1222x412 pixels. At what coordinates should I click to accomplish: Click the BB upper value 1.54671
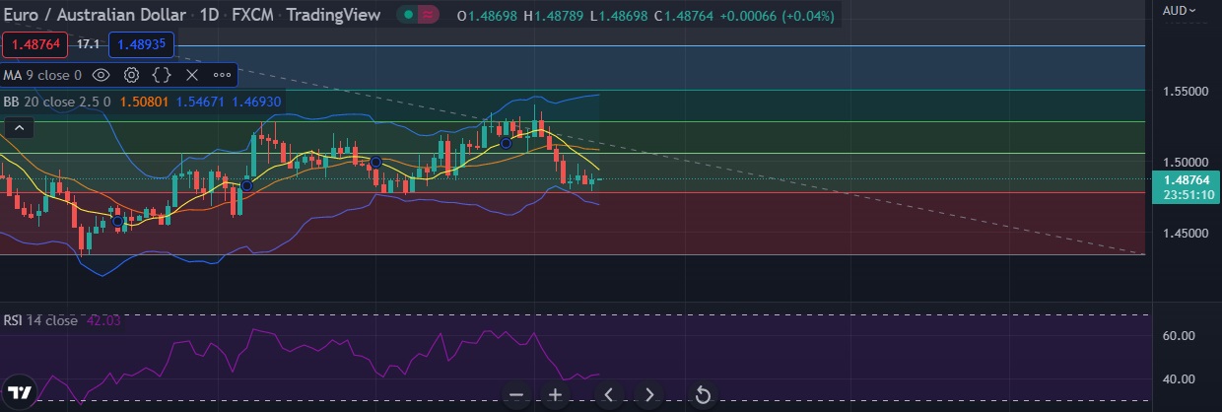[200, 101]
